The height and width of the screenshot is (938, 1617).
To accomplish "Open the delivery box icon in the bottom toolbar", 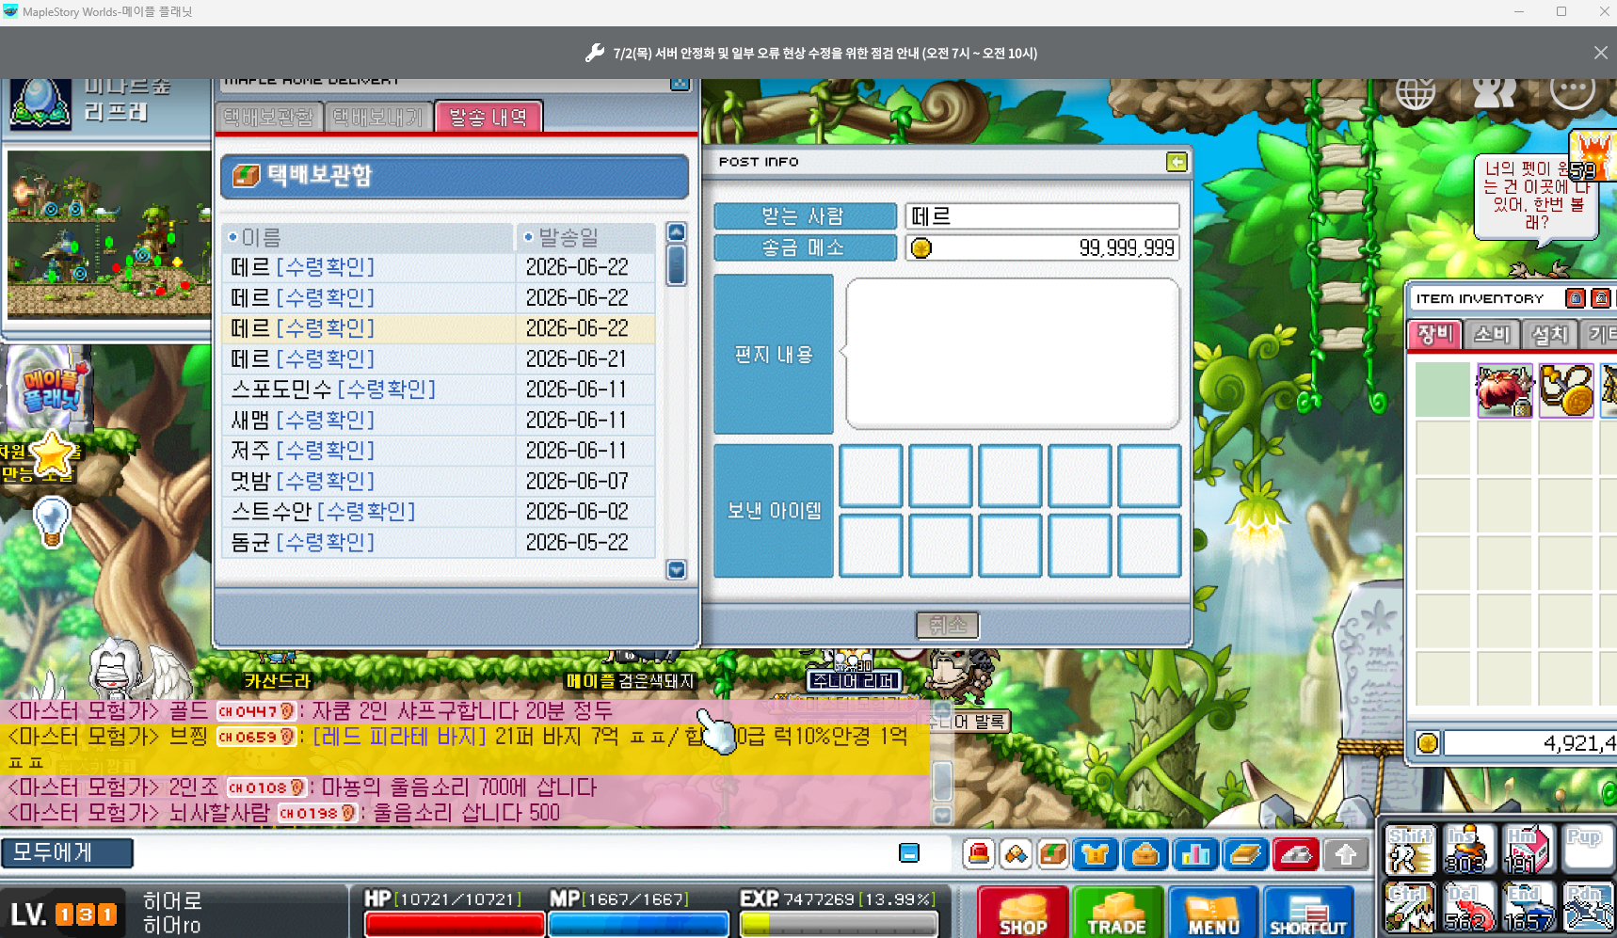I will pyautogui.click(x=1053, y=854).
